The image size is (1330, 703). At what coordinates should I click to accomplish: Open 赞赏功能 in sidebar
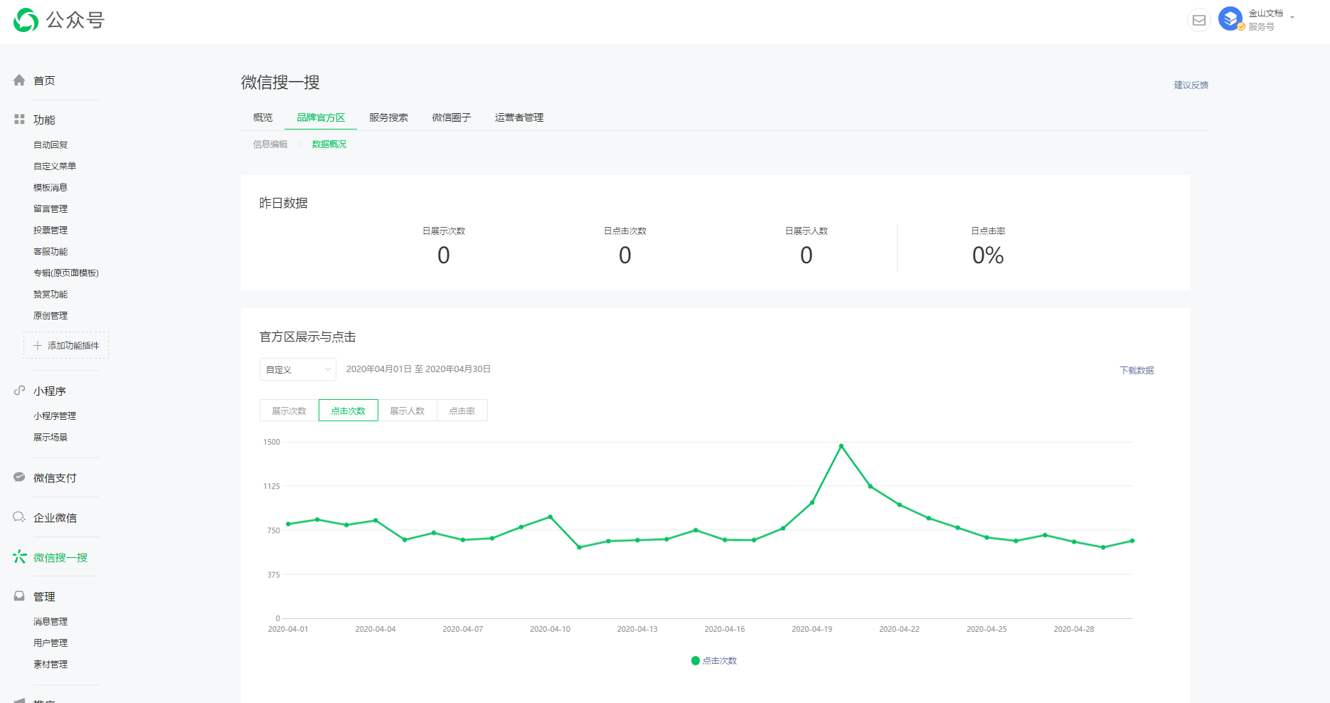pos(50,294)
